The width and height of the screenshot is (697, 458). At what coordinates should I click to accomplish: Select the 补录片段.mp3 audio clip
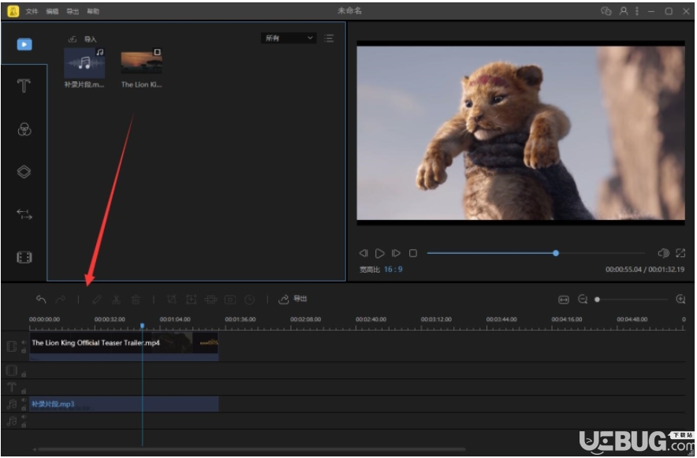pos(124,404)
